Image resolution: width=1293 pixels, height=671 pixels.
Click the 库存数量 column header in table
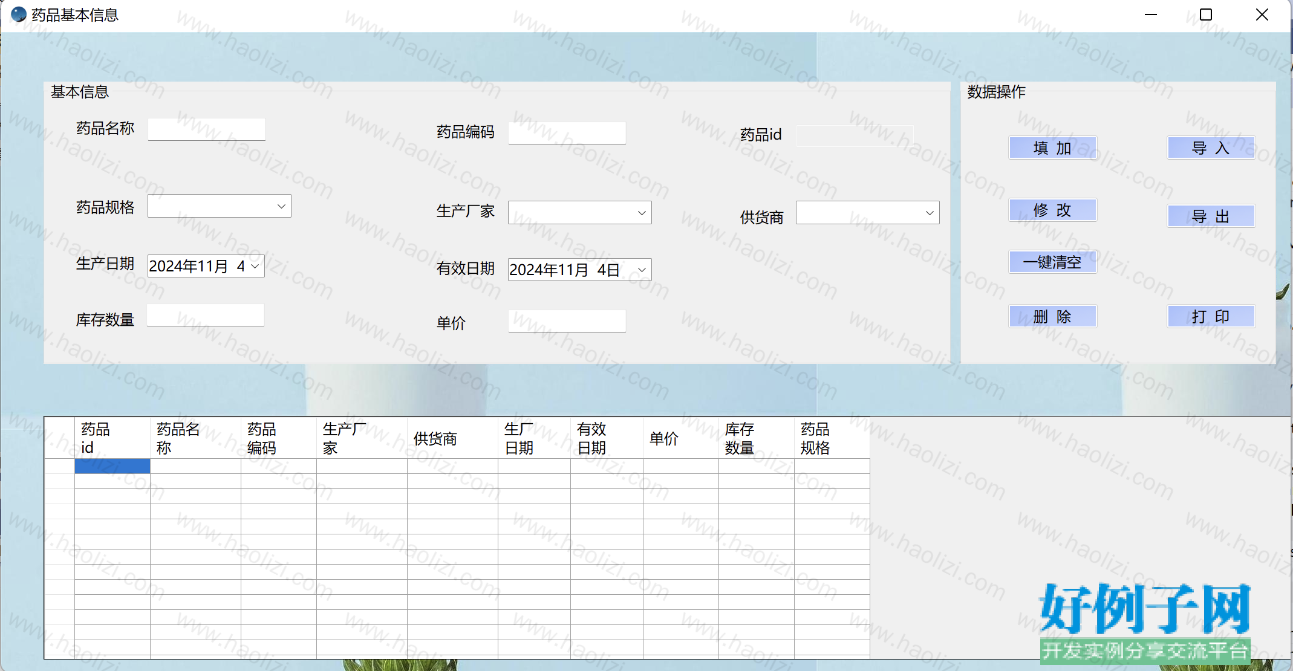point(757,438)
